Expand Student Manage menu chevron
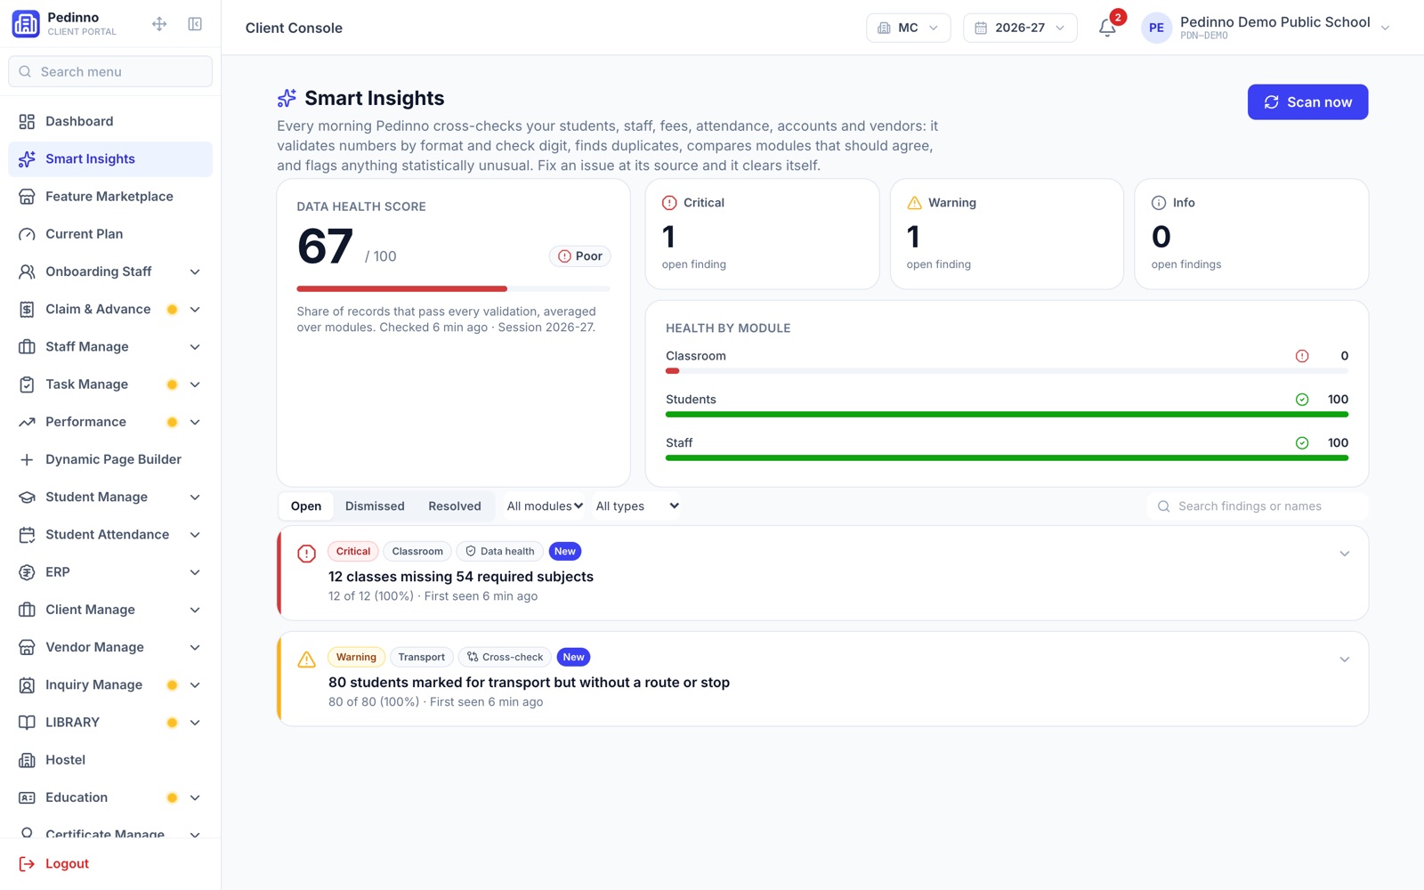Viewport: 1424px width, 890px height. coord(195,497)
